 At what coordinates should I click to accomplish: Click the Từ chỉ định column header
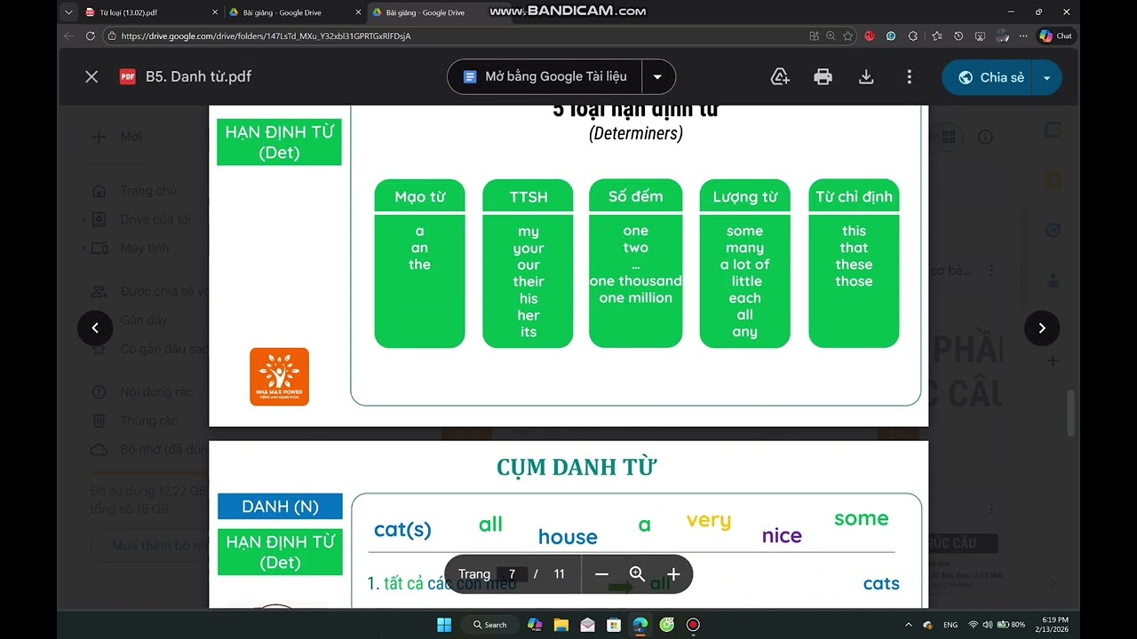854,196
